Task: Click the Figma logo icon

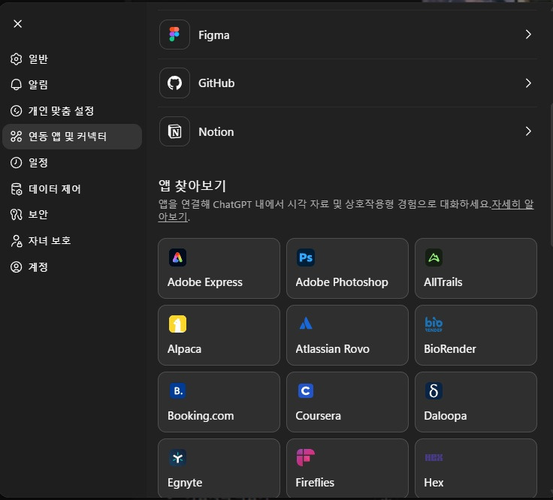Action: (174, 35)
